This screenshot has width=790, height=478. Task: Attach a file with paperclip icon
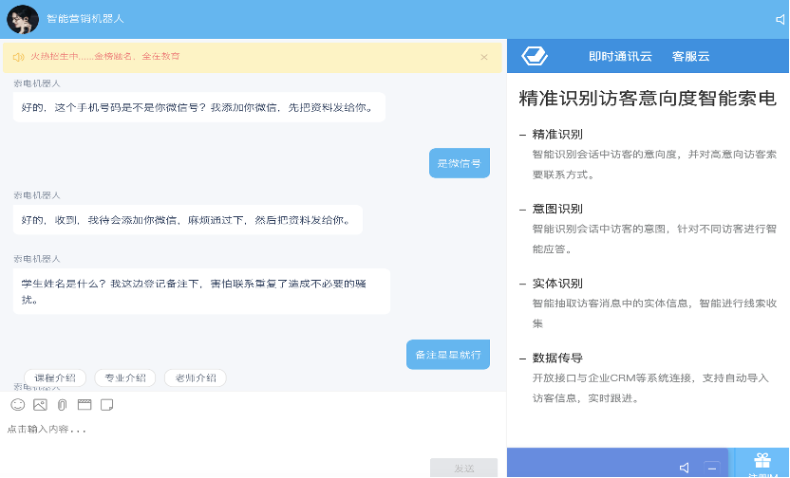coord(62,405)
